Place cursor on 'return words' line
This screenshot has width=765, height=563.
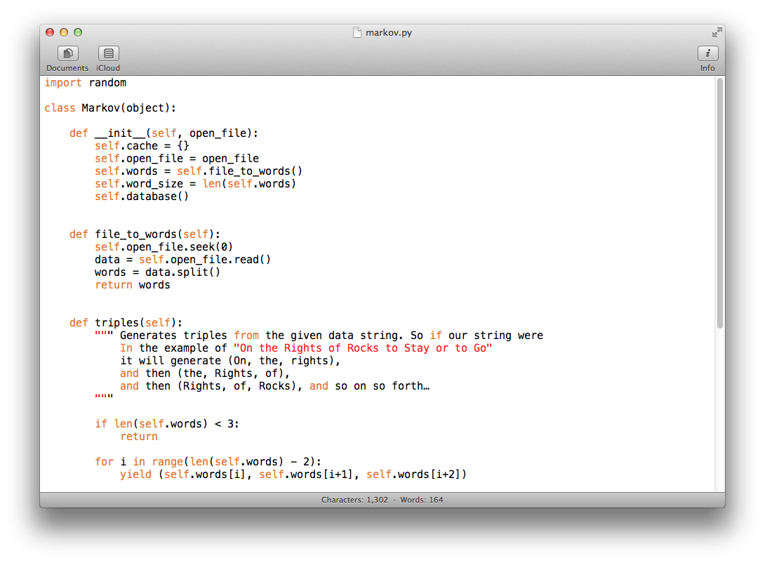click(x=133, y=285)
